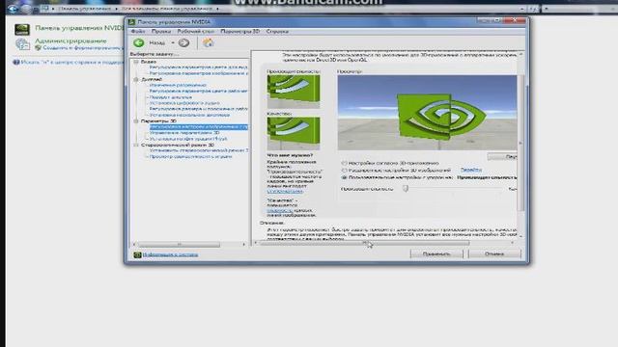This screenshot has height=347, width=618.
Task: Select 'Установить стереоскопический режим 3D' task
Action: click(198, 150)
